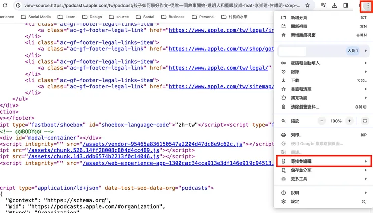Expand 更多工具 submenu

click(x=324, y=179)
